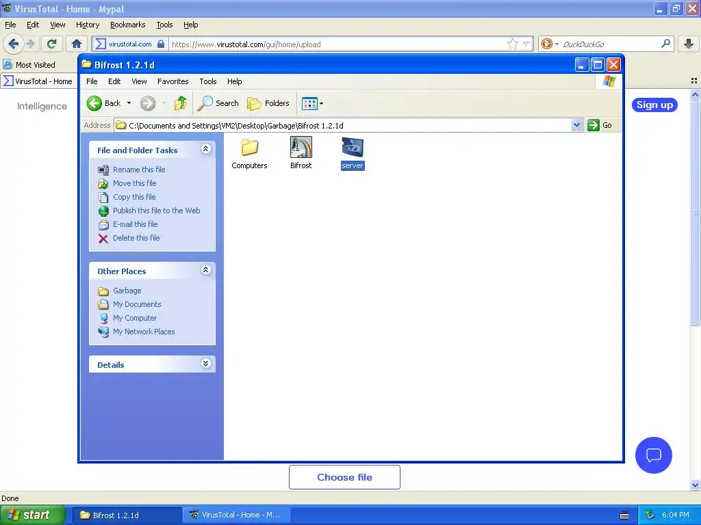The image size is (701, 525).
Task: Click the keyboard icon in taskbar
Action: click(x=624, y=515)
